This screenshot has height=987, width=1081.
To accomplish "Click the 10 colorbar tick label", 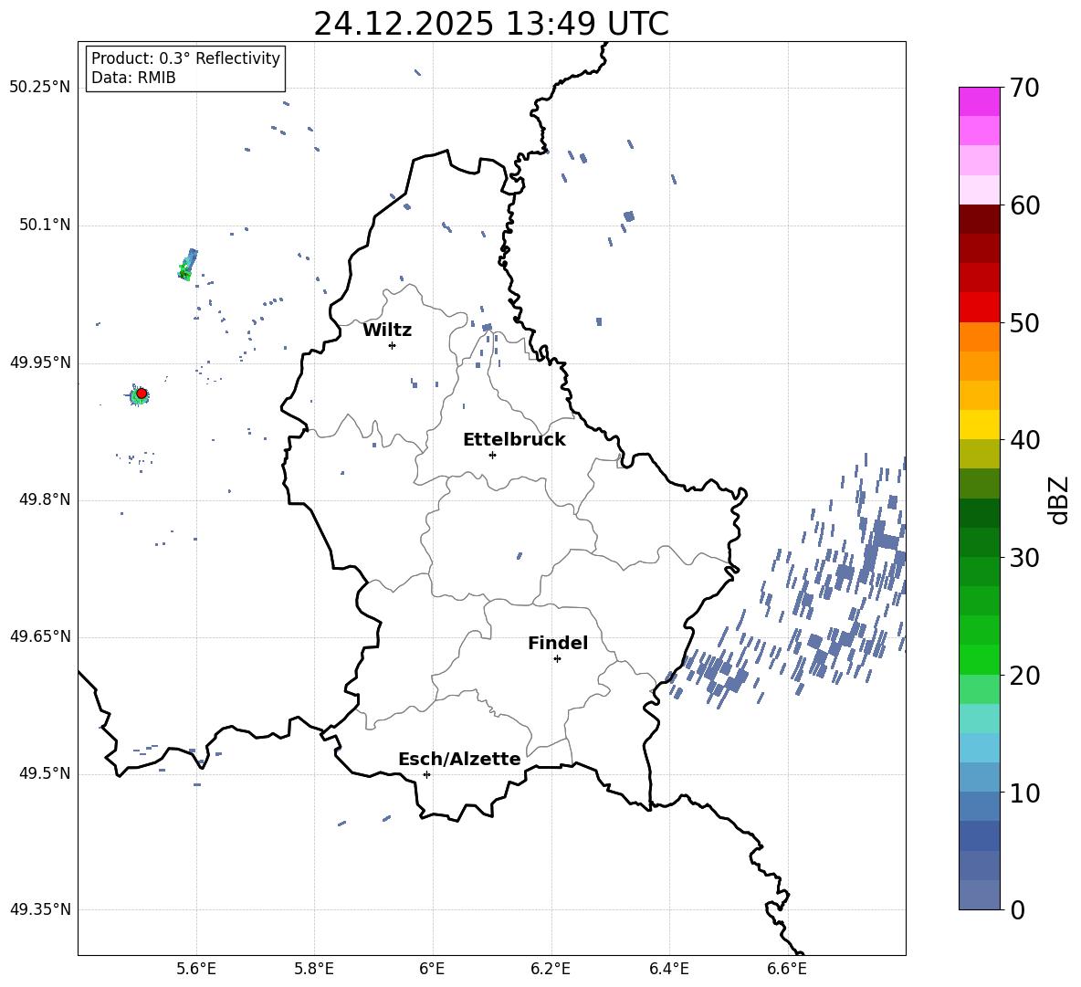I will coord(1025,793).
